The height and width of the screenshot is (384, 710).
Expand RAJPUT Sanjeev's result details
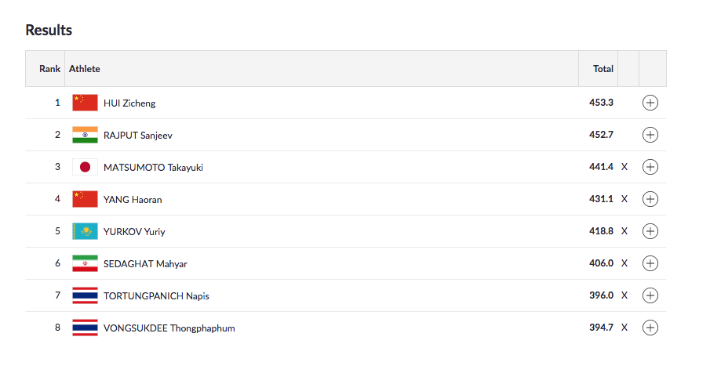[650, 135]
